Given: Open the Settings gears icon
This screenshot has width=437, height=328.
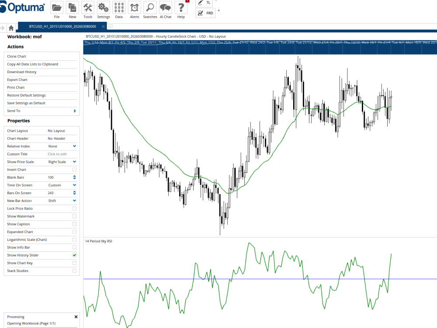Looking at the screenshot, I should pyautogui.click(x=104, y=8).
